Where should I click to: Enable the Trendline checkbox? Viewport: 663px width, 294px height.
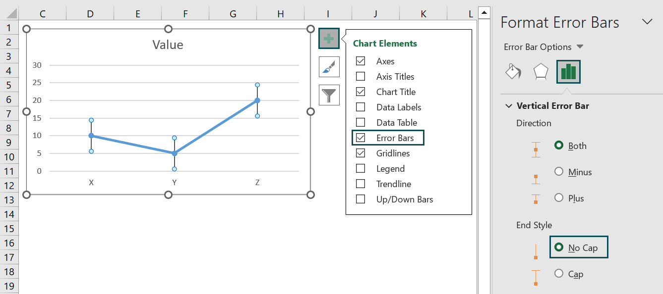(361, 184)
